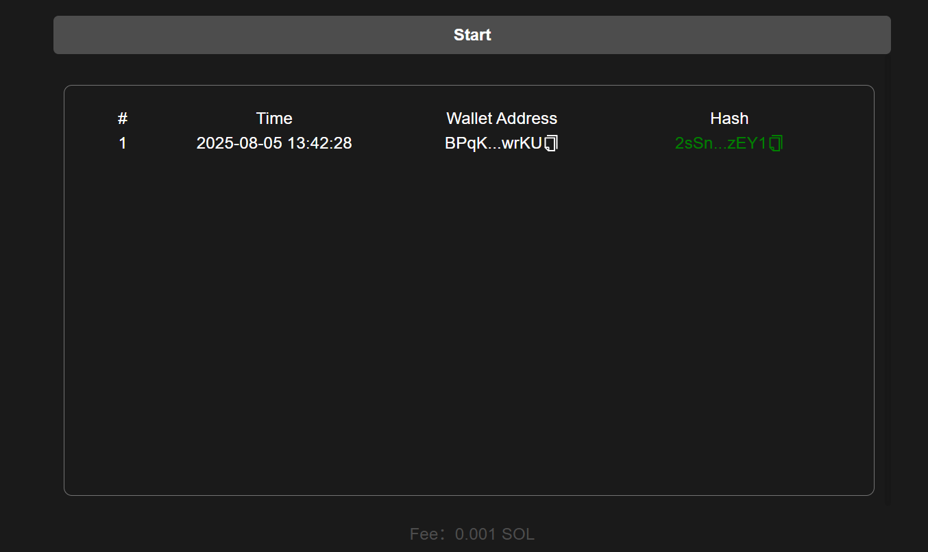View transaction 2sSn...zEY1 via its hash text
The height and width of the screenshot is (552, 928).
pyautogui.click(x=720, y=143)
